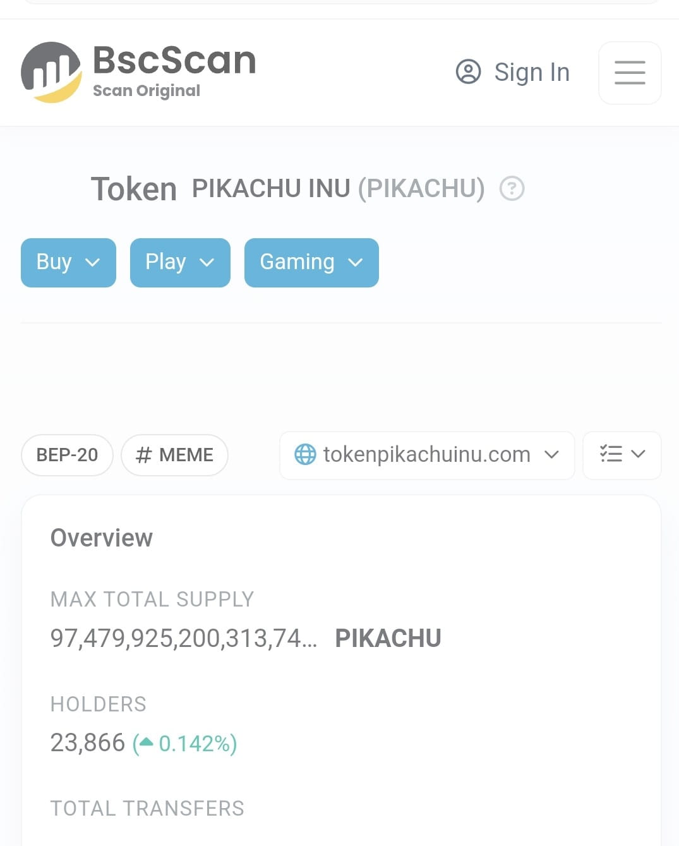This screenshot has width=679, height=846.
Task: Click the hash icon in MEME tag
Action: click(x=144, y=455)
